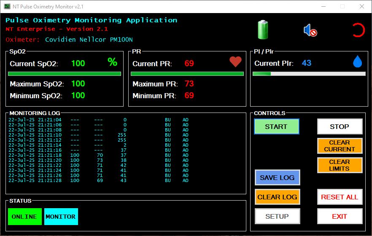Clear the log with CLEAR LOG
Screen dimensions: 372x236
(278, 197)
